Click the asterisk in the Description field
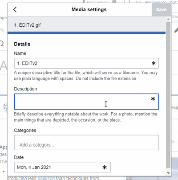 point(153,99)
